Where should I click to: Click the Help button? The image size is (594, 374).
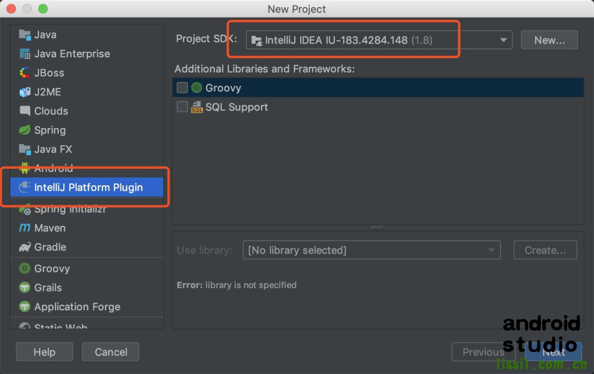click(x=45, y=352)
